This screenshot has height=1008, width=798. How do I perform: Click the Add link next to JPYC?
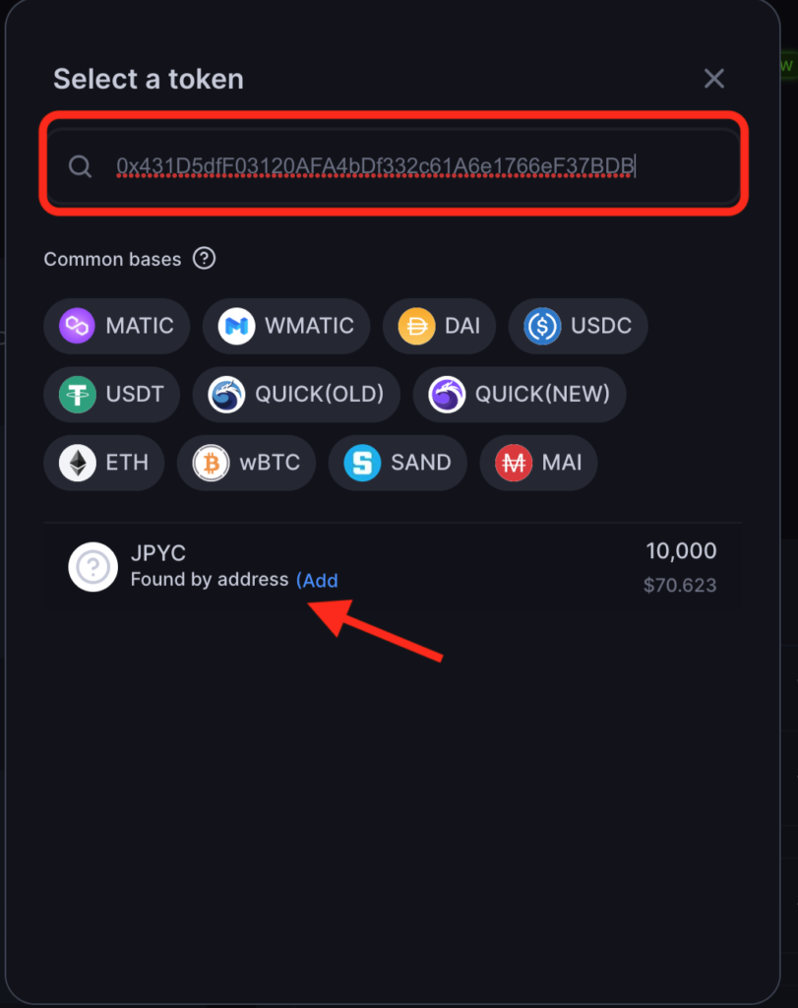click(x=317, y=581)
